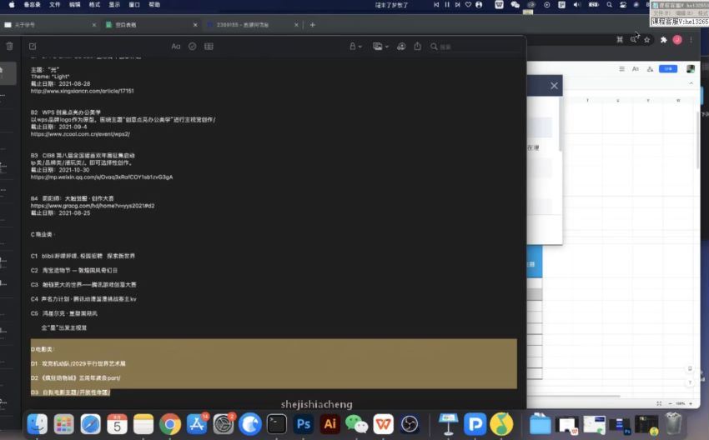Screen dimensions: 709x440
Task: Open WeChat status icon in menu bar
Action: [x=515, y=4]
